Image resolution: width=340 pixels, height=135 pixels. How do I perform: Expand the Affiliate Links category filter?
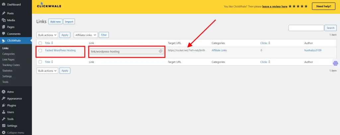coord(85,35)
